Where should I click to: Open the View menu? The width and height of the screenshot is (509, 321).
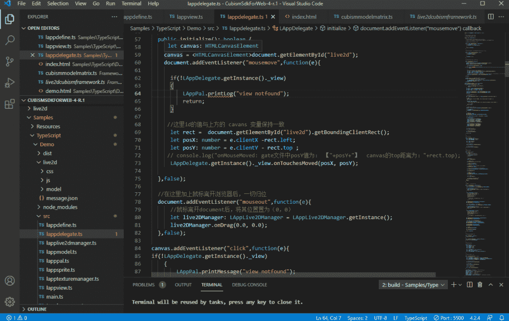pos(81,3)
